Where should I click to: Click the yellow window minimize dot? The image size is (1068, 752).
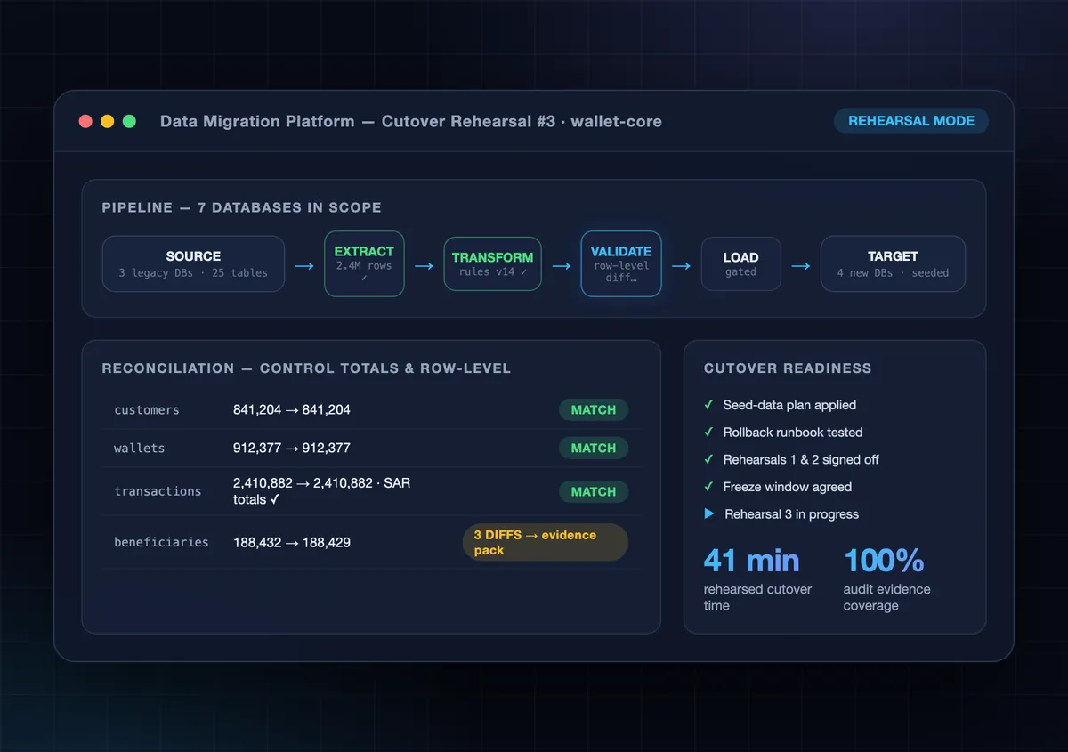(108, 121)
